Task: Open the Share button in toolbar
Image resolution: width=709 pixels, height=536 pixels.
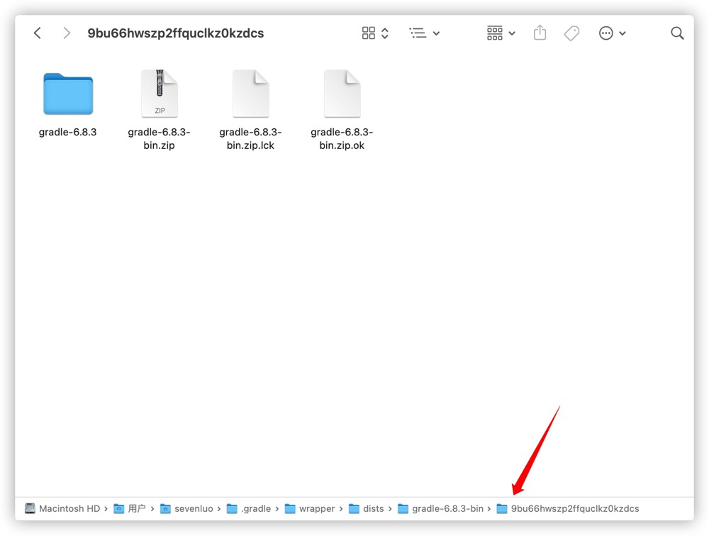Action: click(x=540, y=33)
